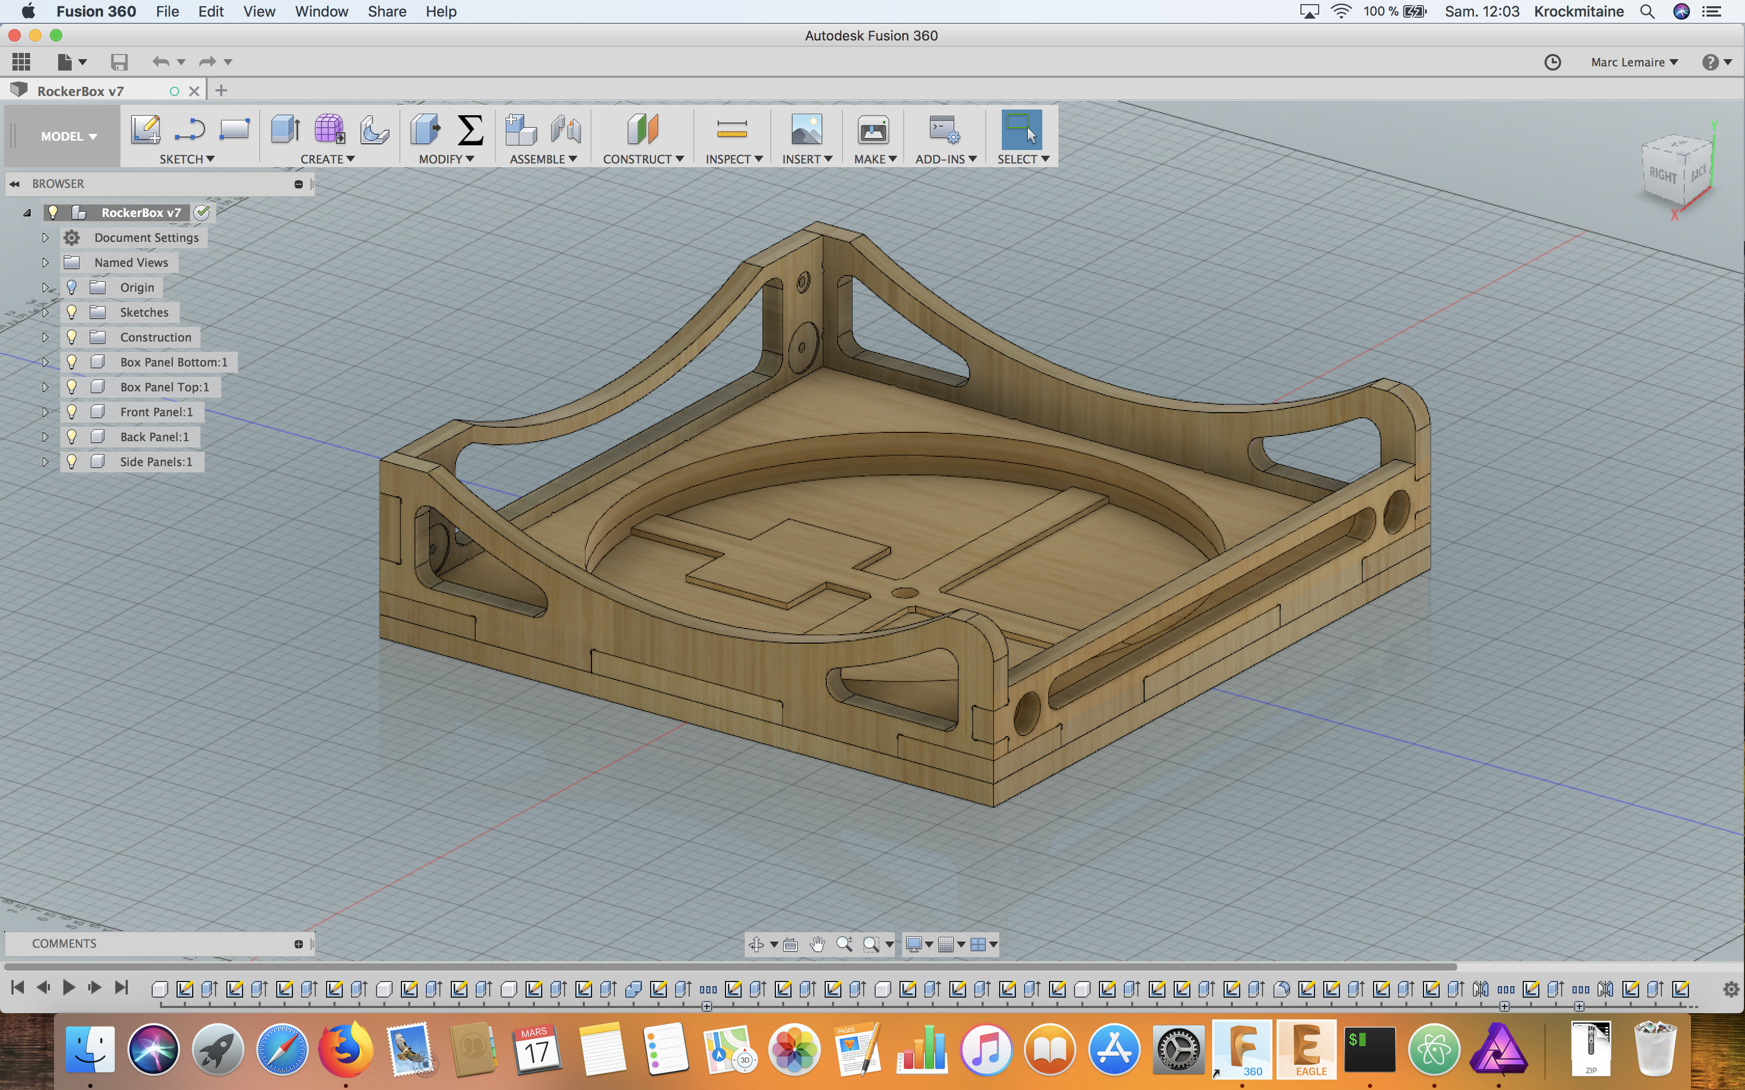This screenshot has height=1090, width=1745.
Task: Click the Redo arrow
Action: click(207, 62)
